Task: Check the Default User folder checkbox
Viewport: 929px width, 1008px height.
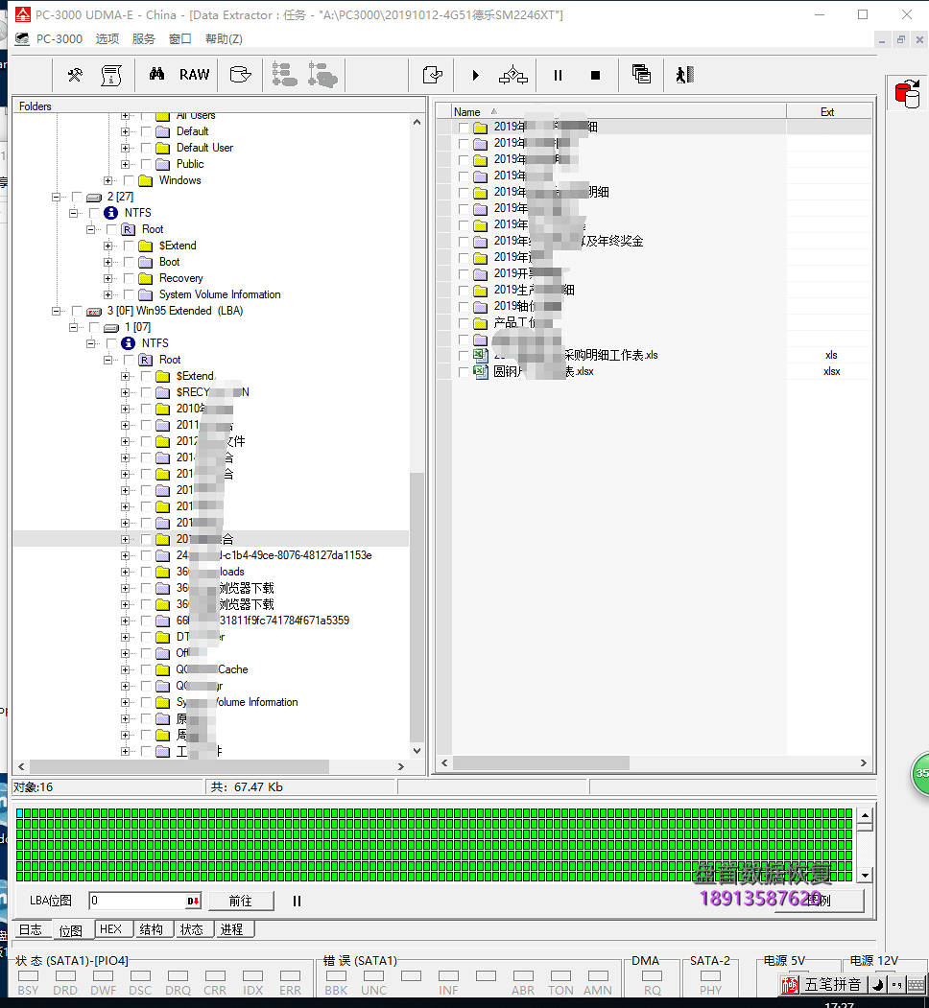Action: pyautogui.click(x=146, y=148)
